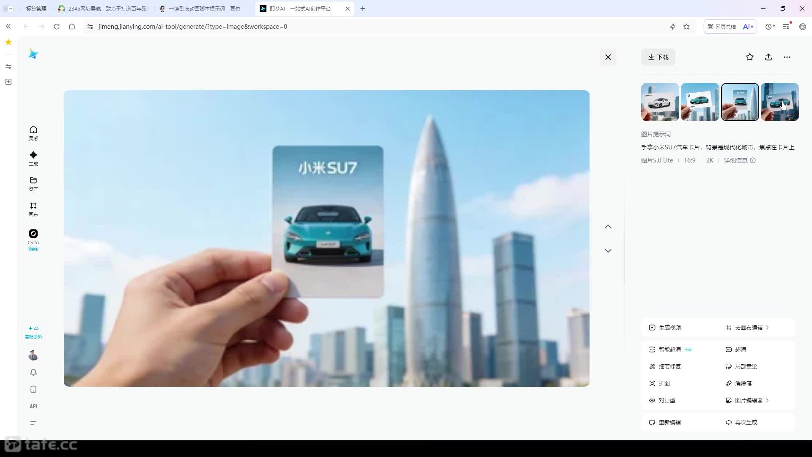Expand the sidebar more menu icon
Image resolution: width=812 pixels, height=457 pixels.
tap(33, 423)
